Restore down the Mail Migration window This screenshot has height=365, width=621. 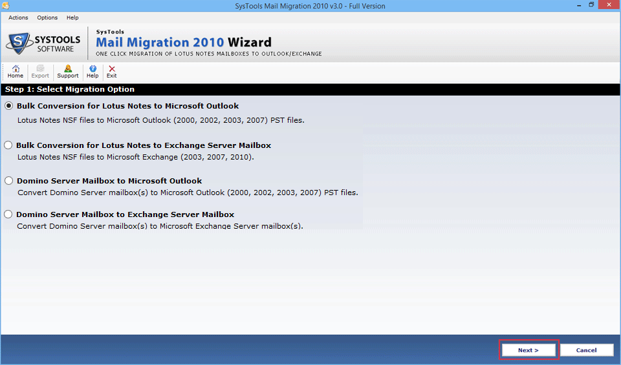coord(591,5)
